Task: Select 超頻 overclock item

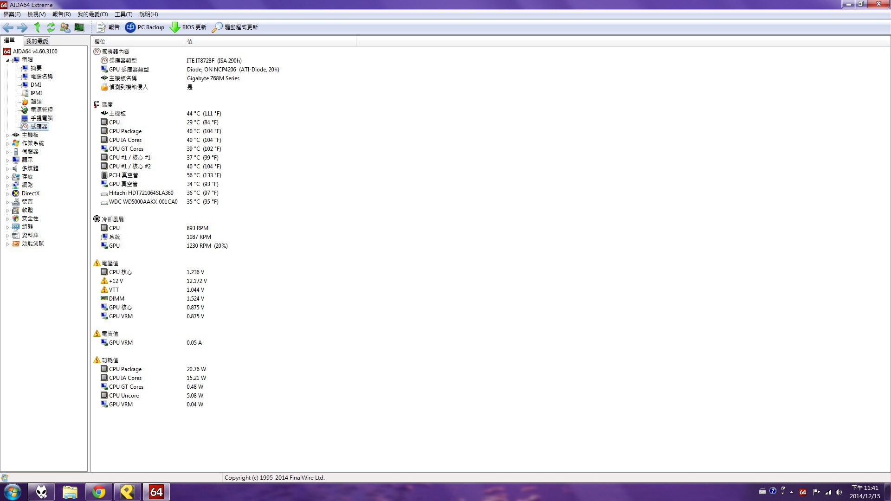Action: click(x=36, y=102)
